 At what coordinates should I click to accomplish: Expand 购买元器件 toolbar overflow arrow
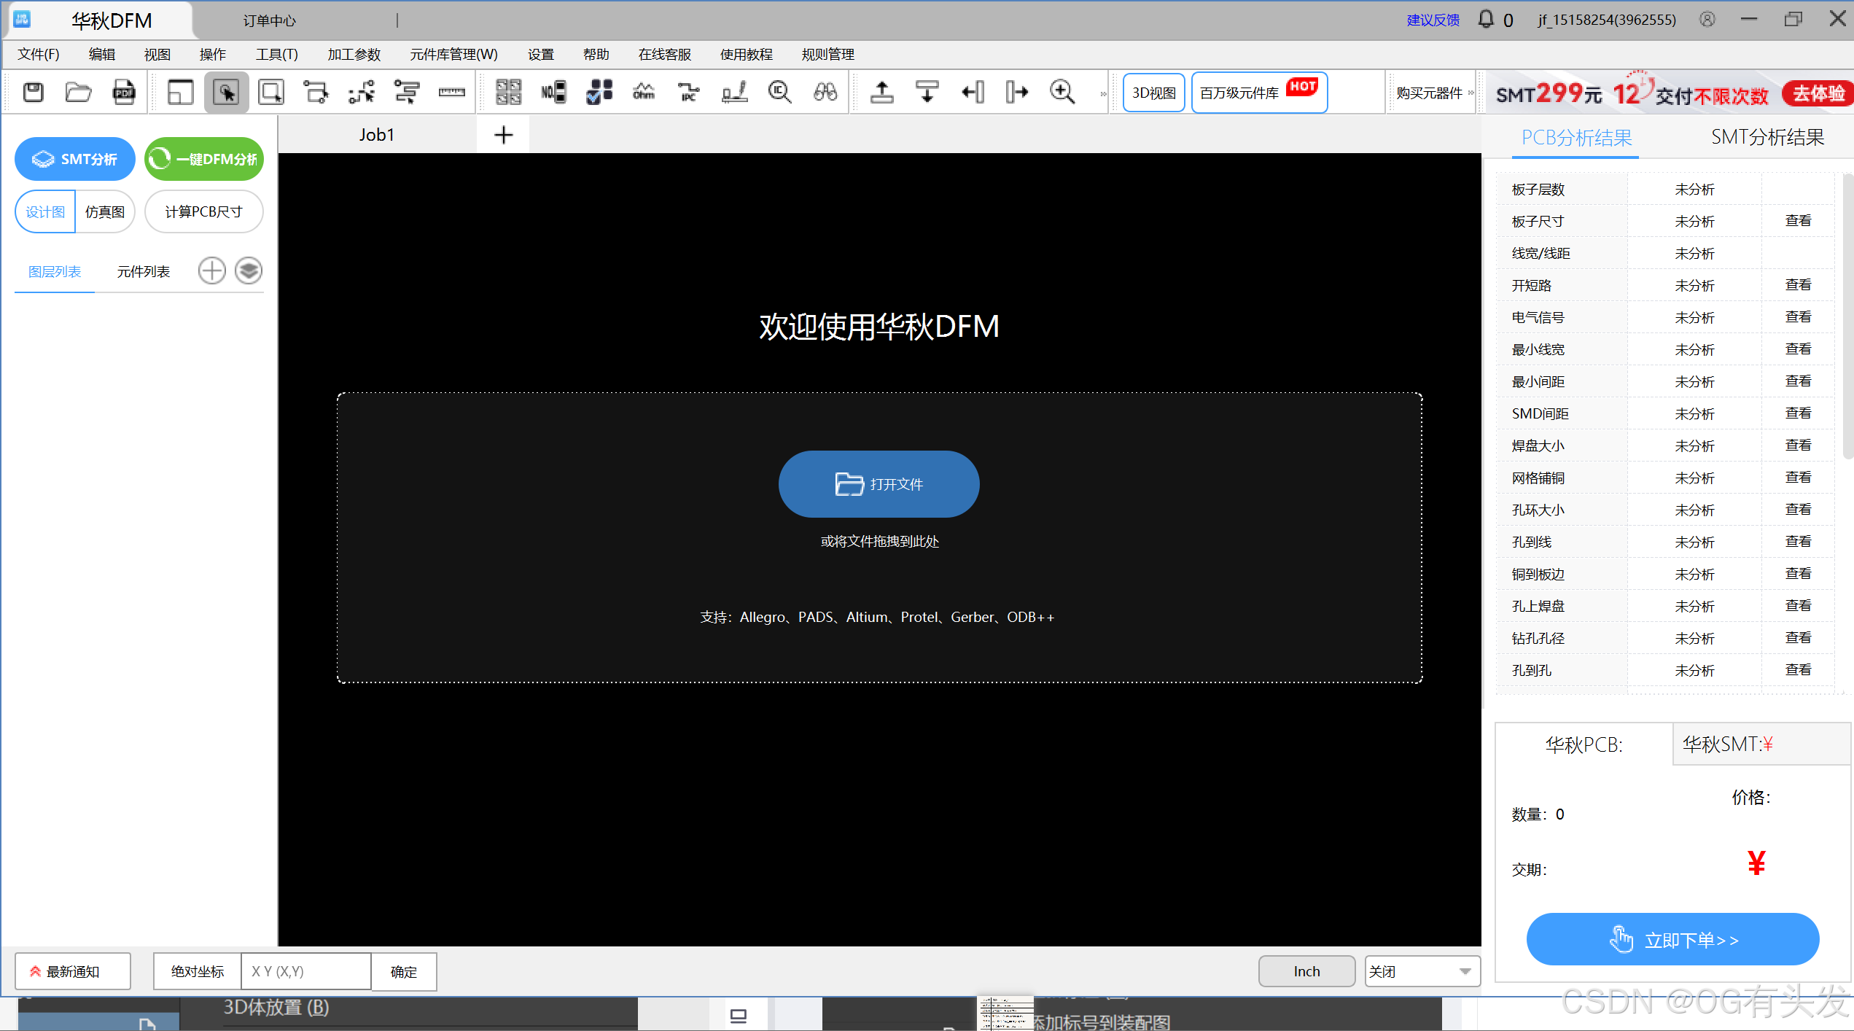1471,93
